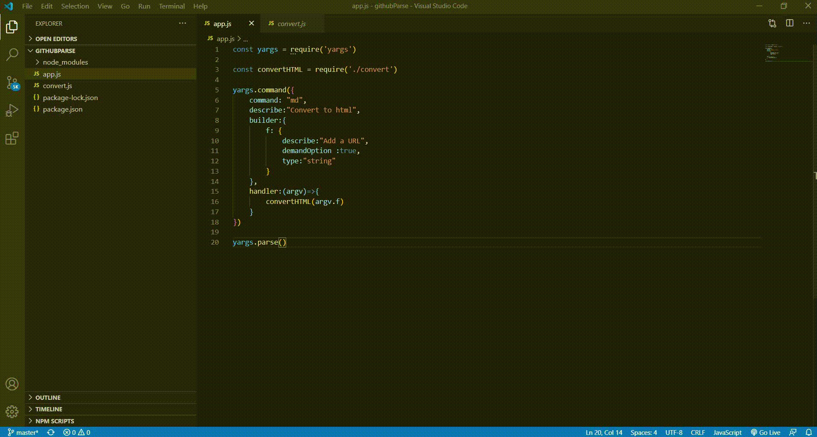Click the Open Changes compare icon

(x=772, y=24)
